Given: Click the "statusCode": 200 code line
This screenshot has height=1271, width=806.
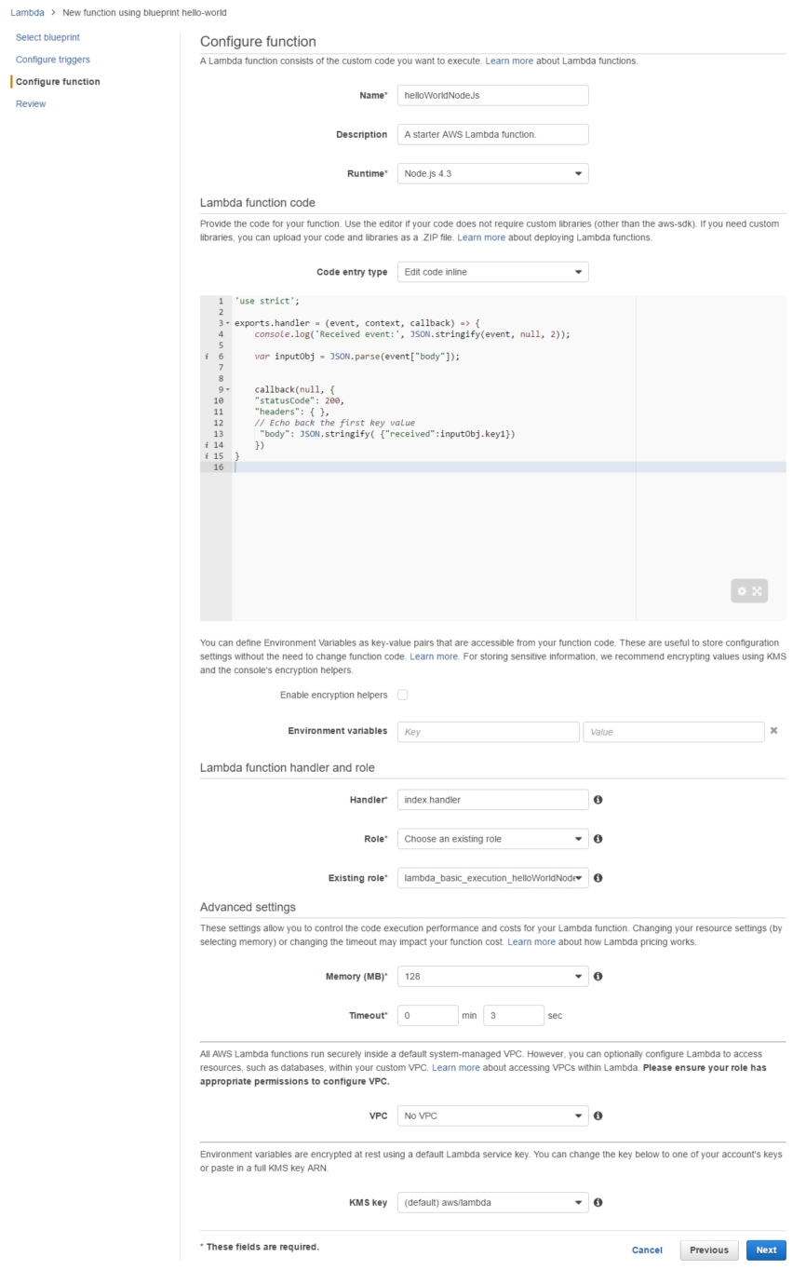Looking at the screenshot, I should click(300, 400).
